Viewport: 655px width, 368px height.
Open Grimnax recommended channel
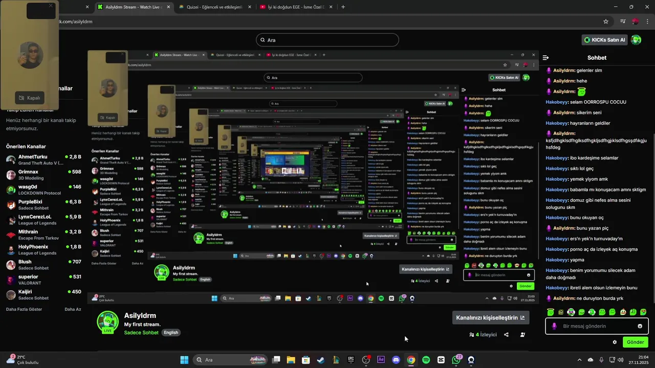(x=43, y=175)
